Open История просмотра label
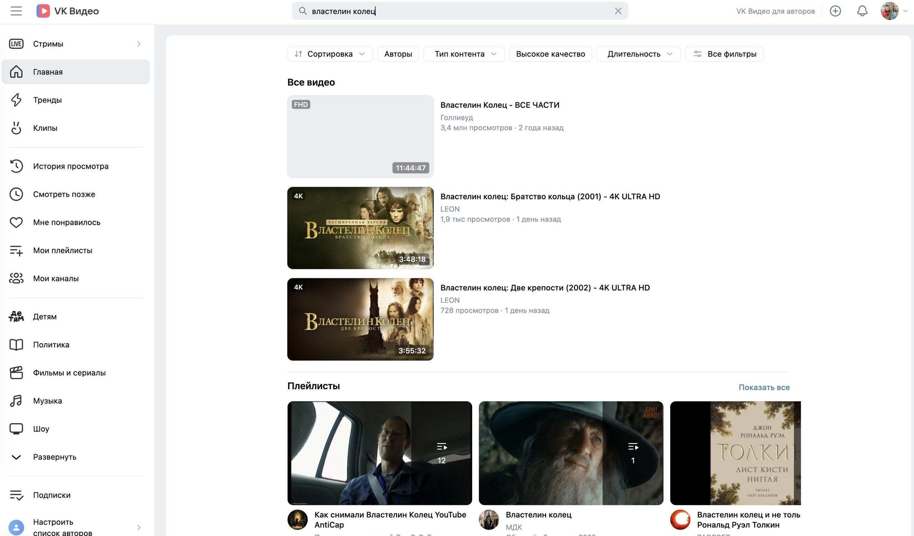The width and height of the screenshot is (914, 536). tap(71, 166)
